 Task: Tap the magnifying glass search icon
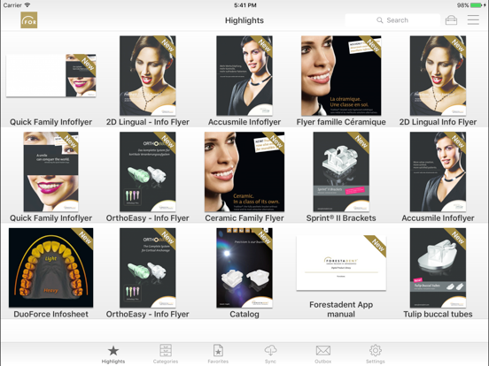point(379,20)
